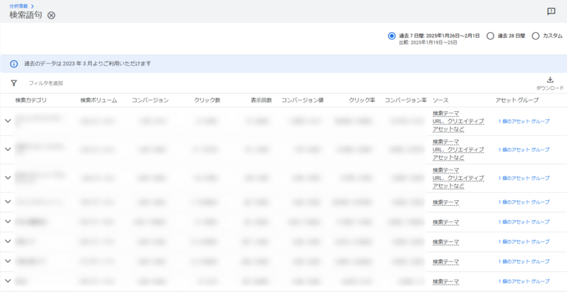
Task: Open first row's 1 個のアセット グループ link
Action: tap(524, 121)
